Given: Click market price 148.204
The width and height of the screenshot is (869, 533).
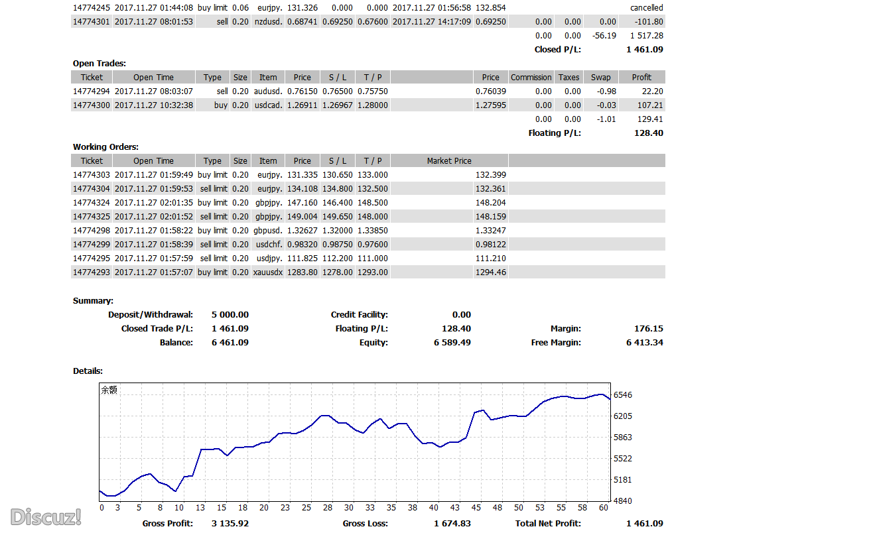Looking at the screenshot, I should click(x=491, y=203).
